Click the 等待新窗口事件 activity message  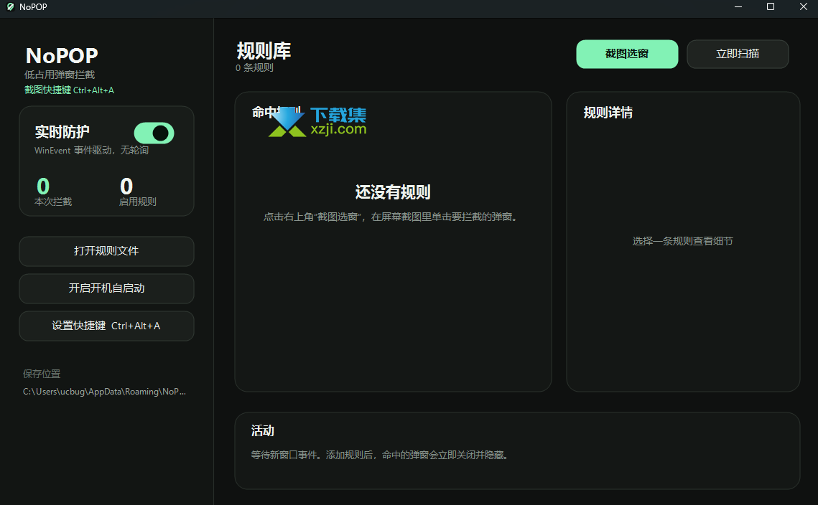(380, 455)
